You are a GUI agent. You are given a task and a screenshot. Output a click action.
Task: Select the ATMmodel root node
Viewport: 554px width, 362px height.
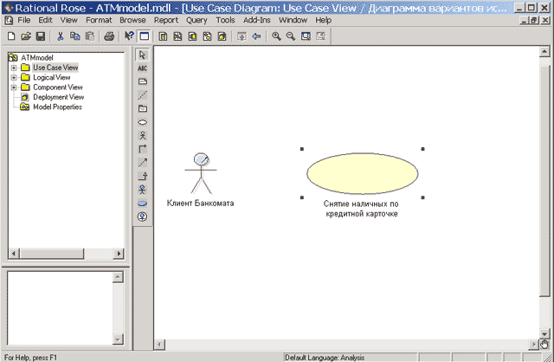click(36, 58)
